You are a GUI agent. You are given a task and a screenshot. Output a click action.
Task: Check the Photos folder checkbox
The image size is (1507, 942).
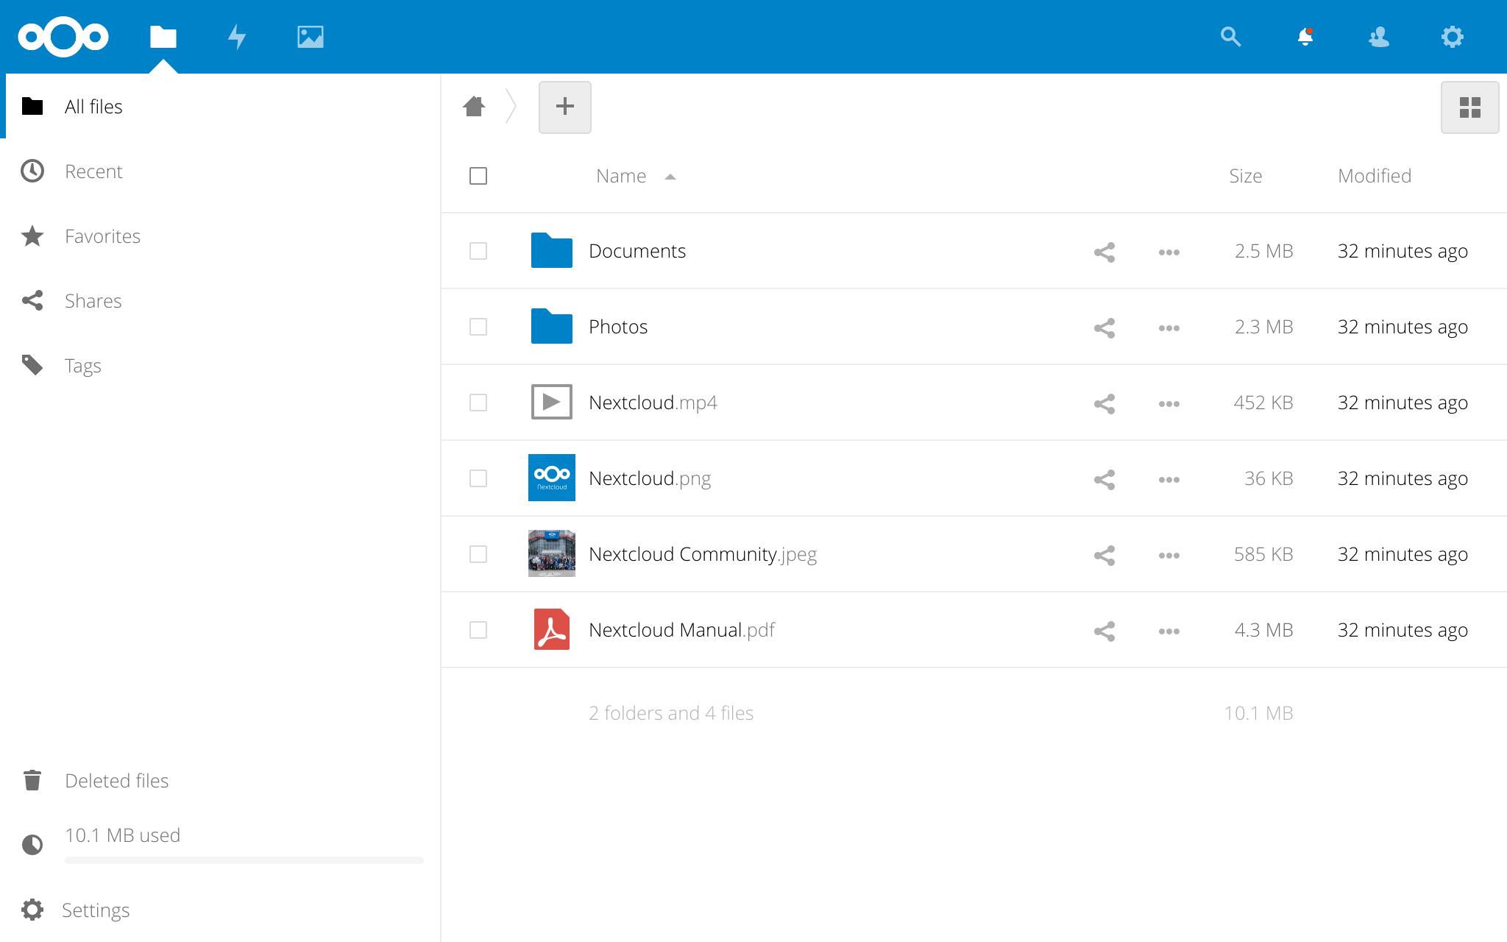(x=478, y=327)
